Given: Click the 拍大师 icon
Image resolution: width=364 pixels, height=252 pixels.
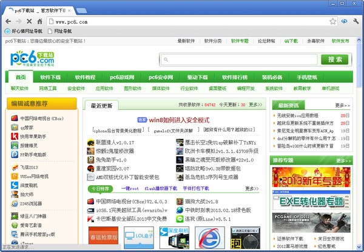Looking at the screenshot, I should pyautogui.click(x=15, y=194).
